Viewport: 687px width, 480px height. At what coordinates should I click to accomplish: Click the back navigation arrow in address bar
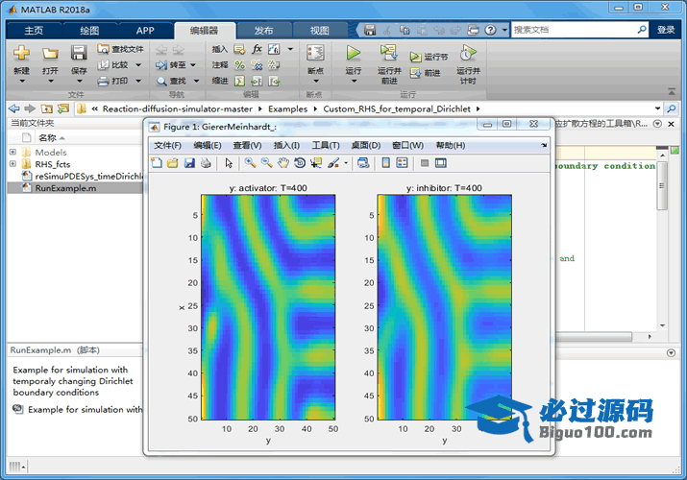[x=14, y=108]
